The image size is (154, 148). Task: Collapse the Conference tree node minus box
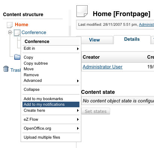10,33
